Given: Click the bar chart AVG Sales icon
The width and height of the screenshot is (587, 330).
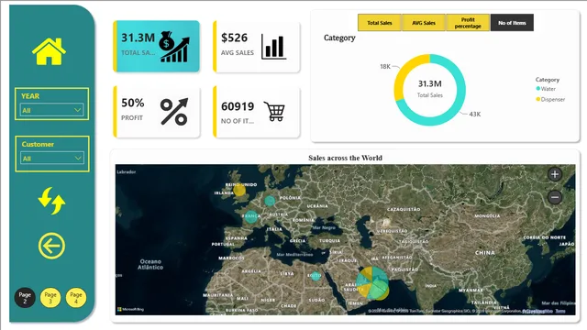Looking at the screenshot, I should tap(274, 47).
